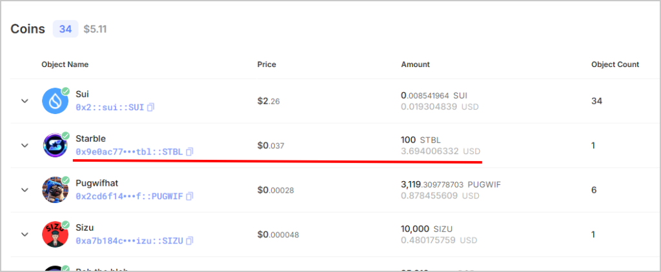Copy the SIZU object address
Screen dimensions: 661x272
[190, 240]
